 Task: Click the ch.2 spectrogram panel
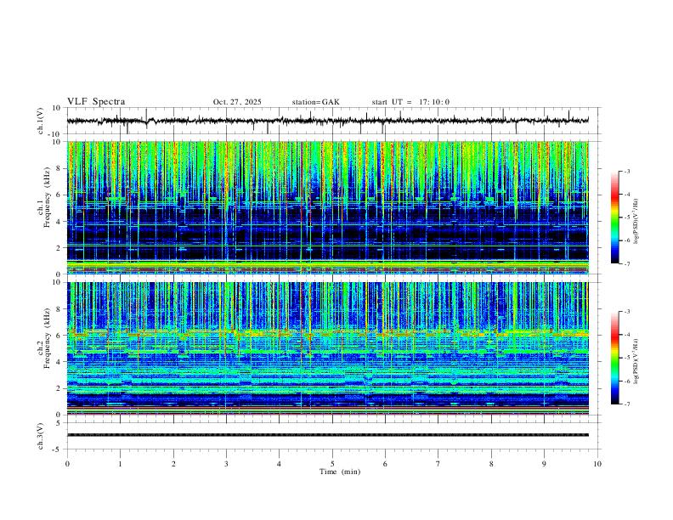tap(327, 348)
